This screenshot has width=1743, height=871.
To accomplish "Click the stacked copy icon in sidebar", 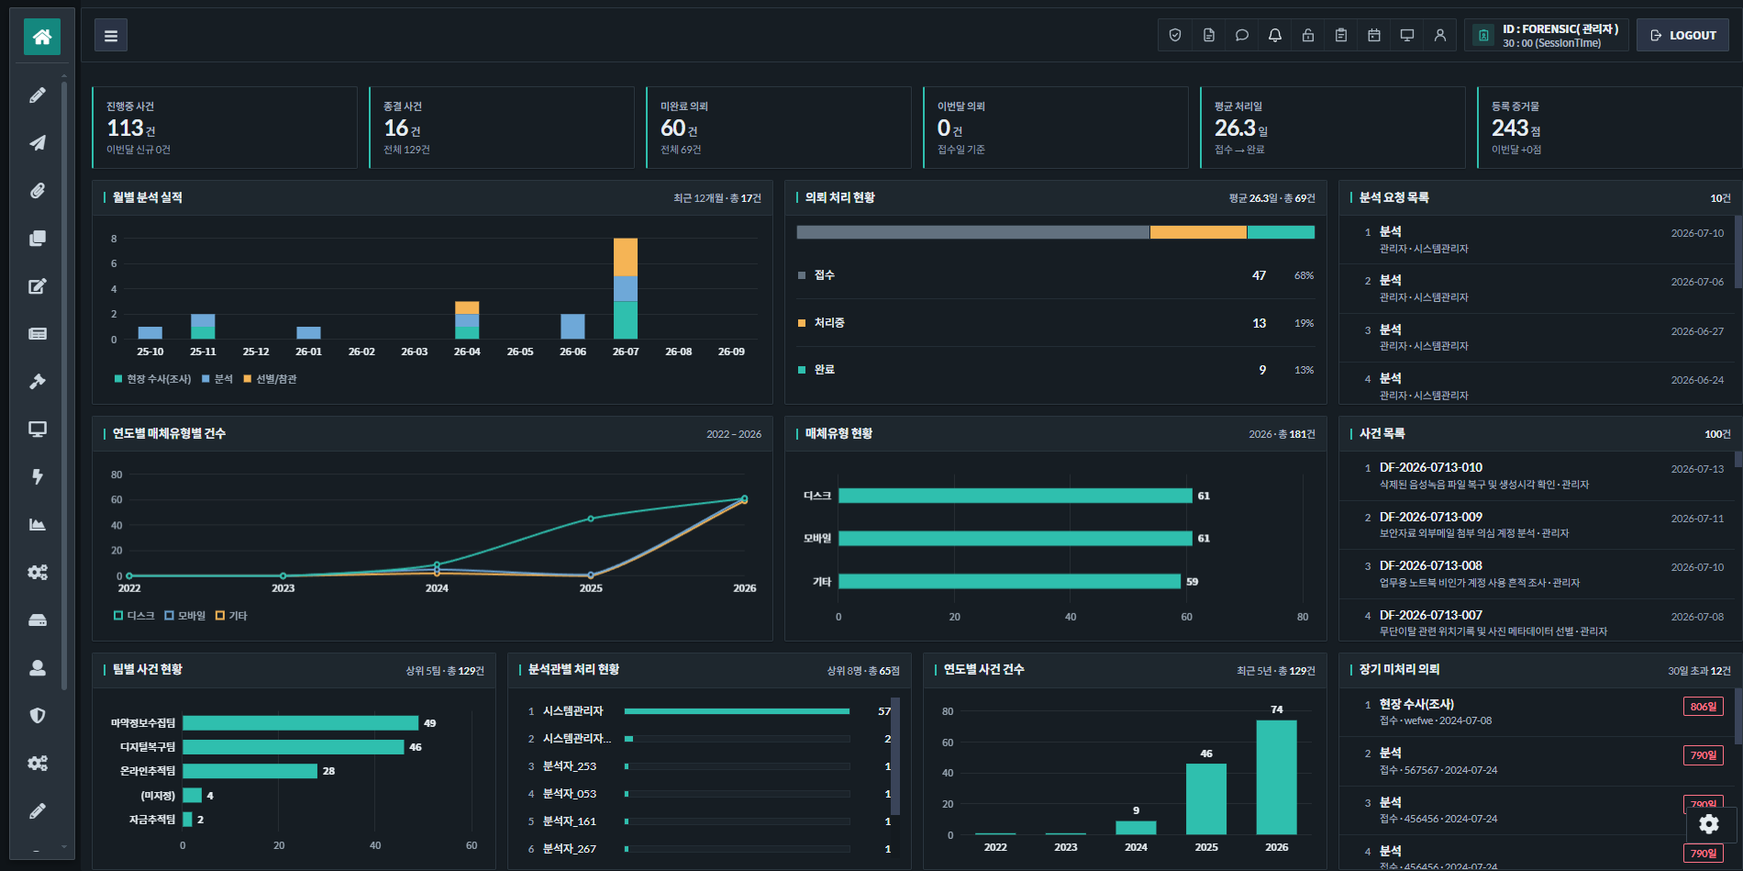I will coord(38,239).
